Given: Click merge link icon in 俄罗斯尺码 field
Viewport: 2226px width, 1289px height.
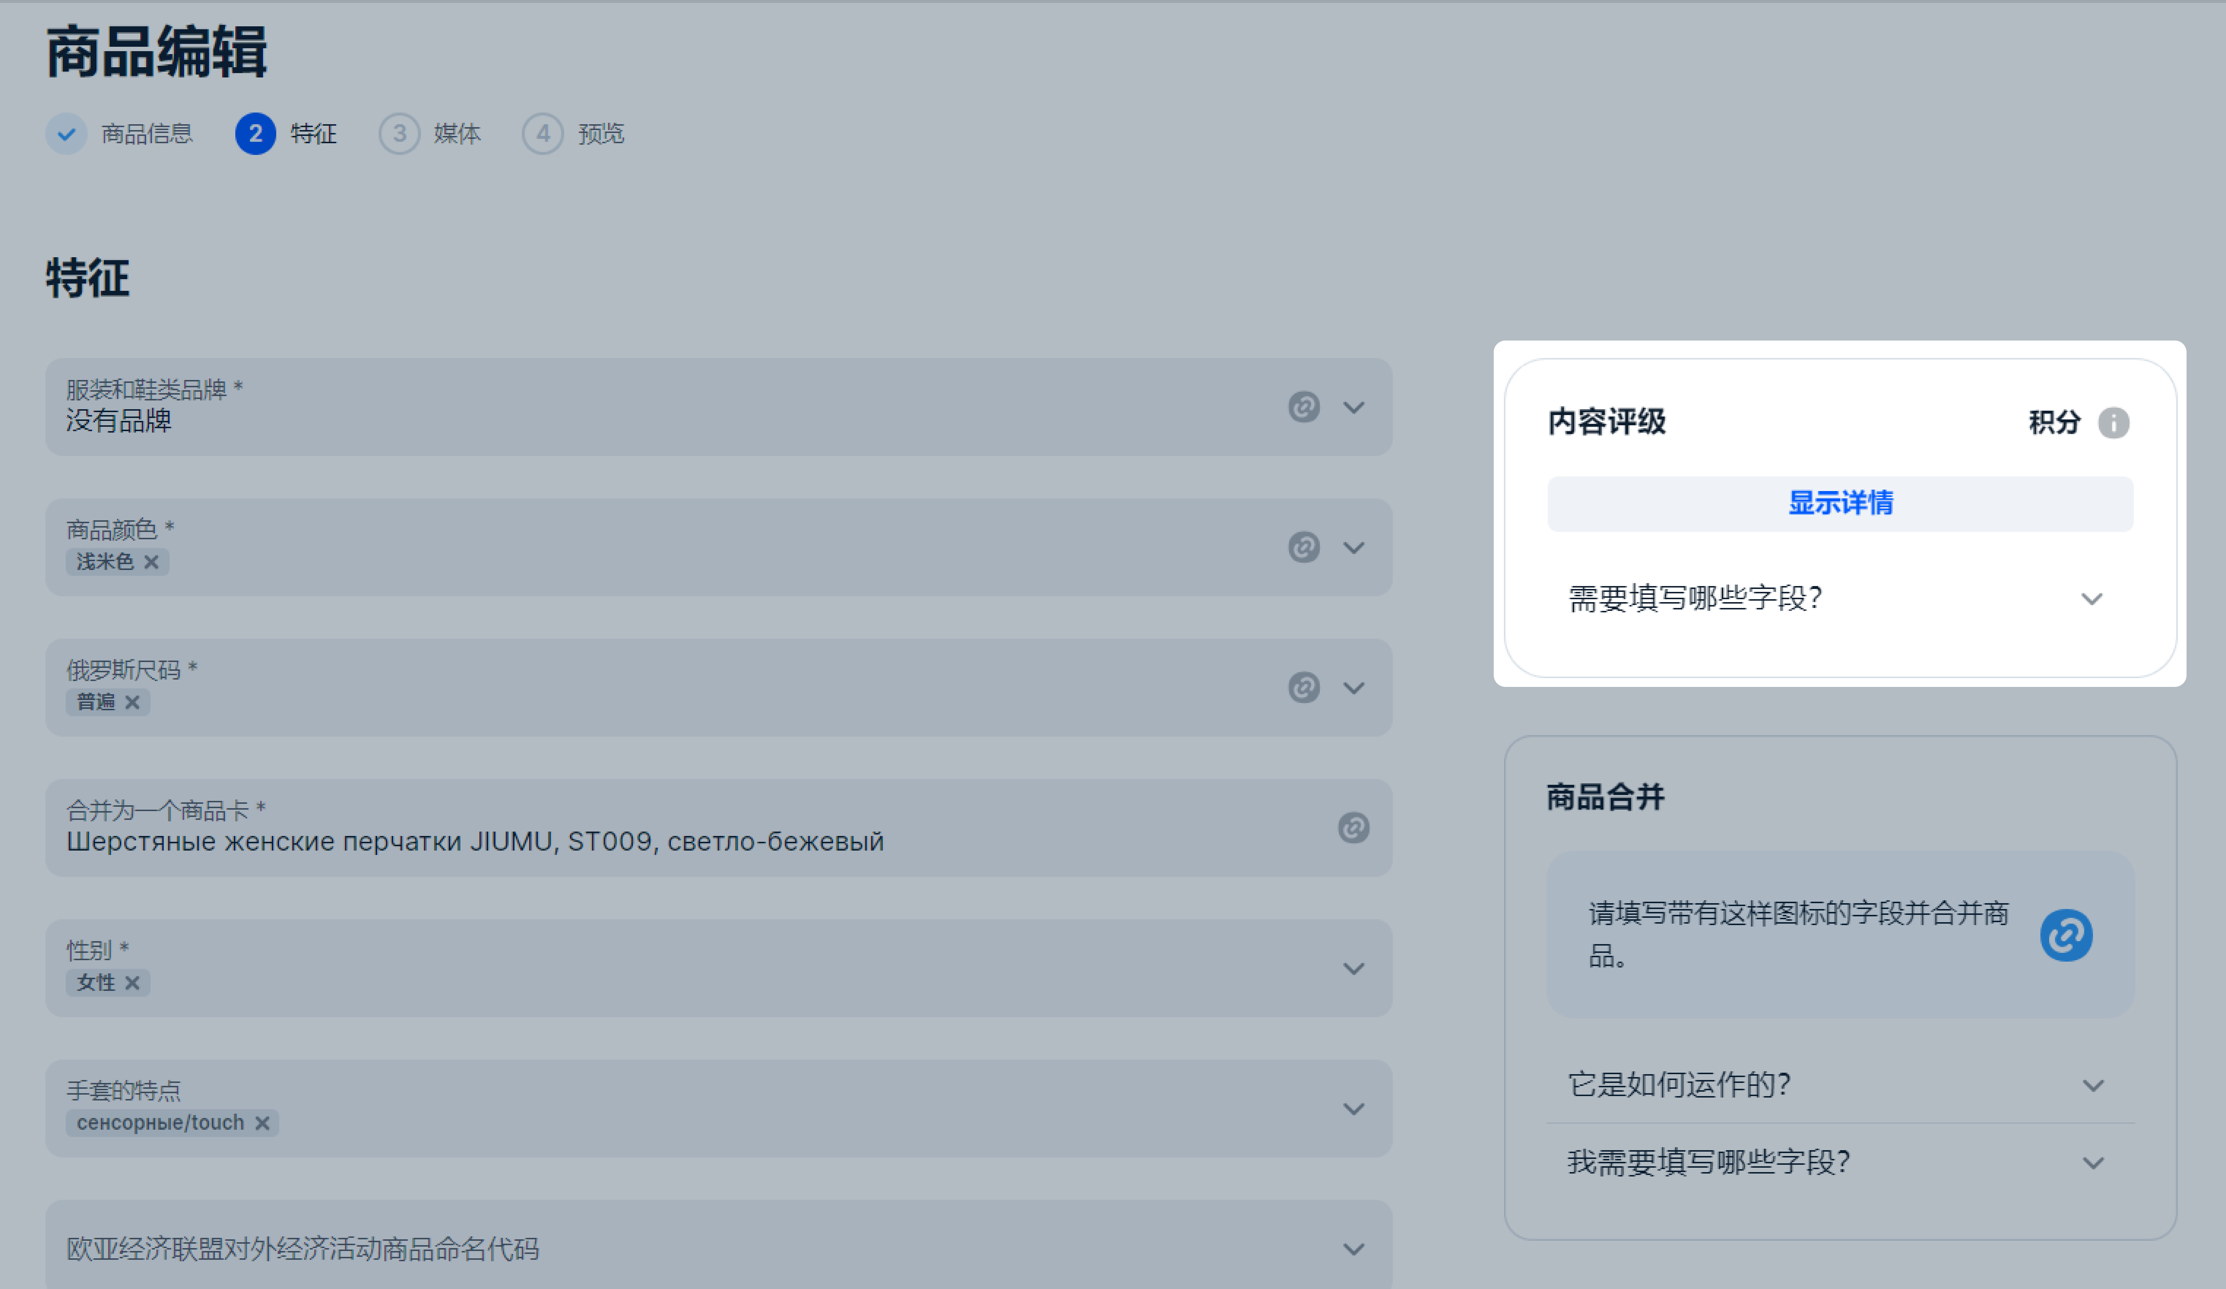Looking at the screenshot, I should [x=1304, y=687].
